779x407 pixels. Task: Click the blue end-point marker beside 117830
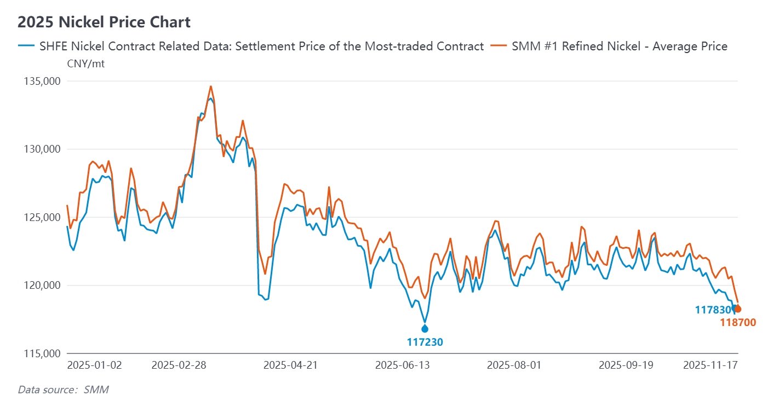point(734,308)
